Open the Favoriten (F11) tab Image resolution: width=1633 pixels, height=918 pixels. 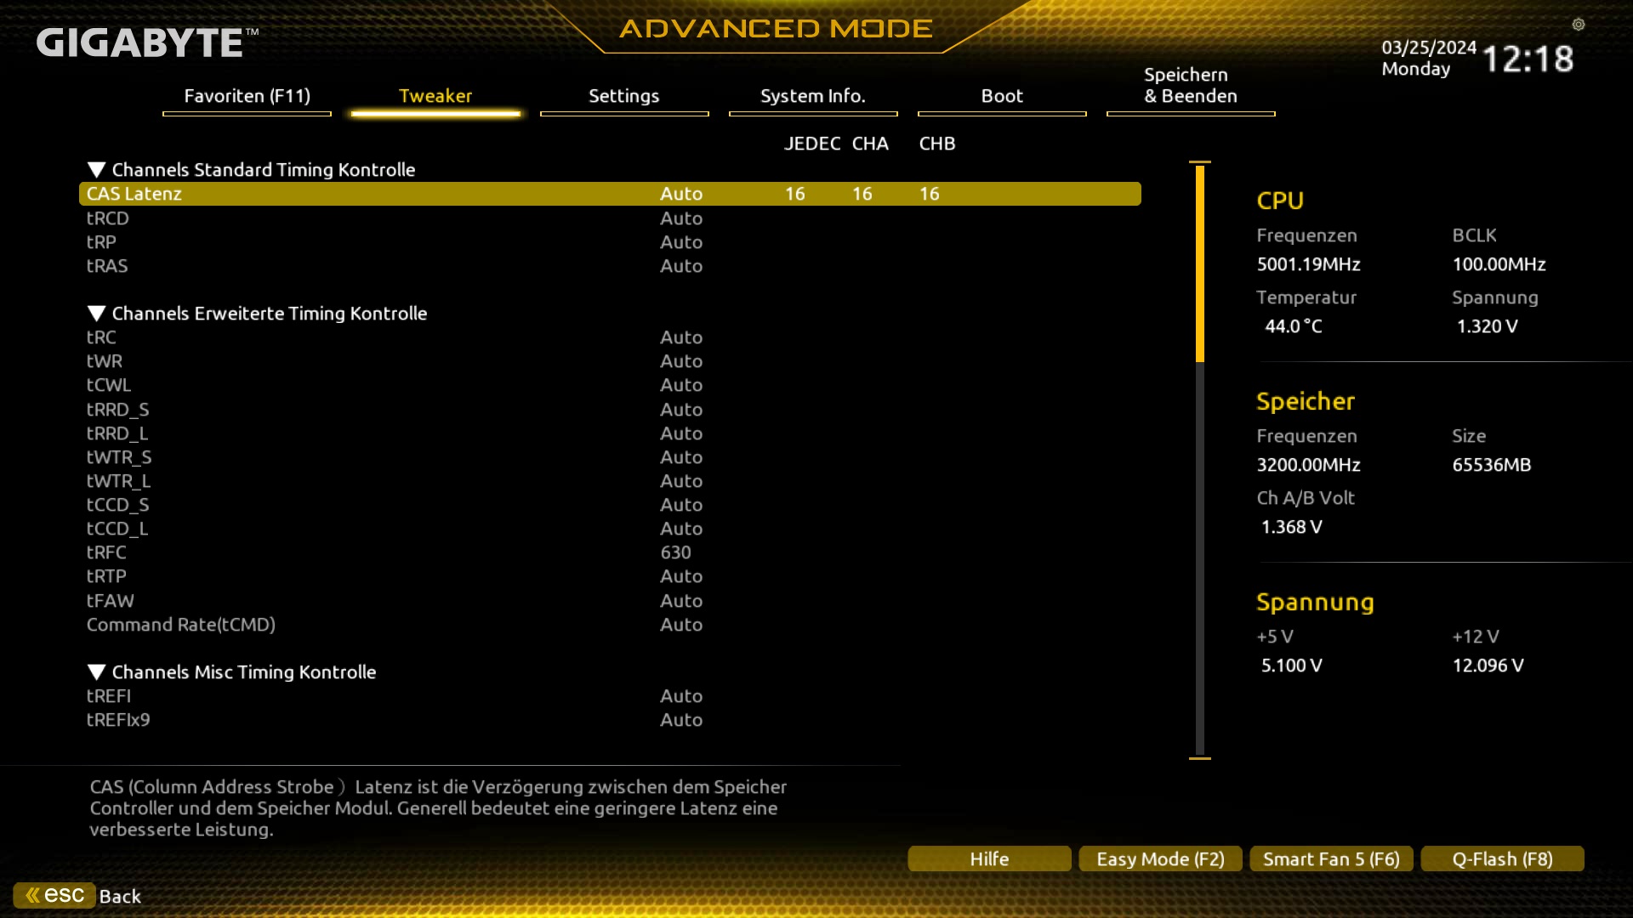pyautogui.click(x=247, y=96)
